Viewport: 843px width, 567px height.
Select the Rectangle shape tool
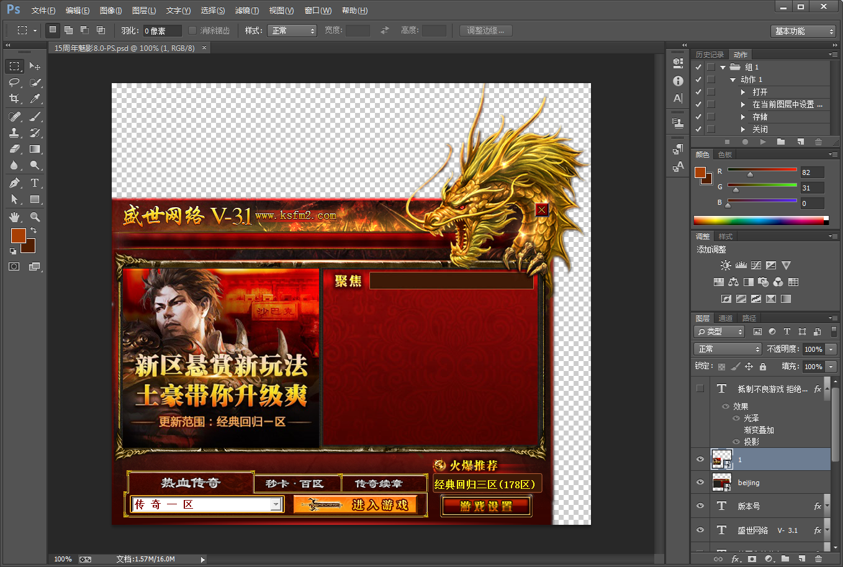point(35,200)
